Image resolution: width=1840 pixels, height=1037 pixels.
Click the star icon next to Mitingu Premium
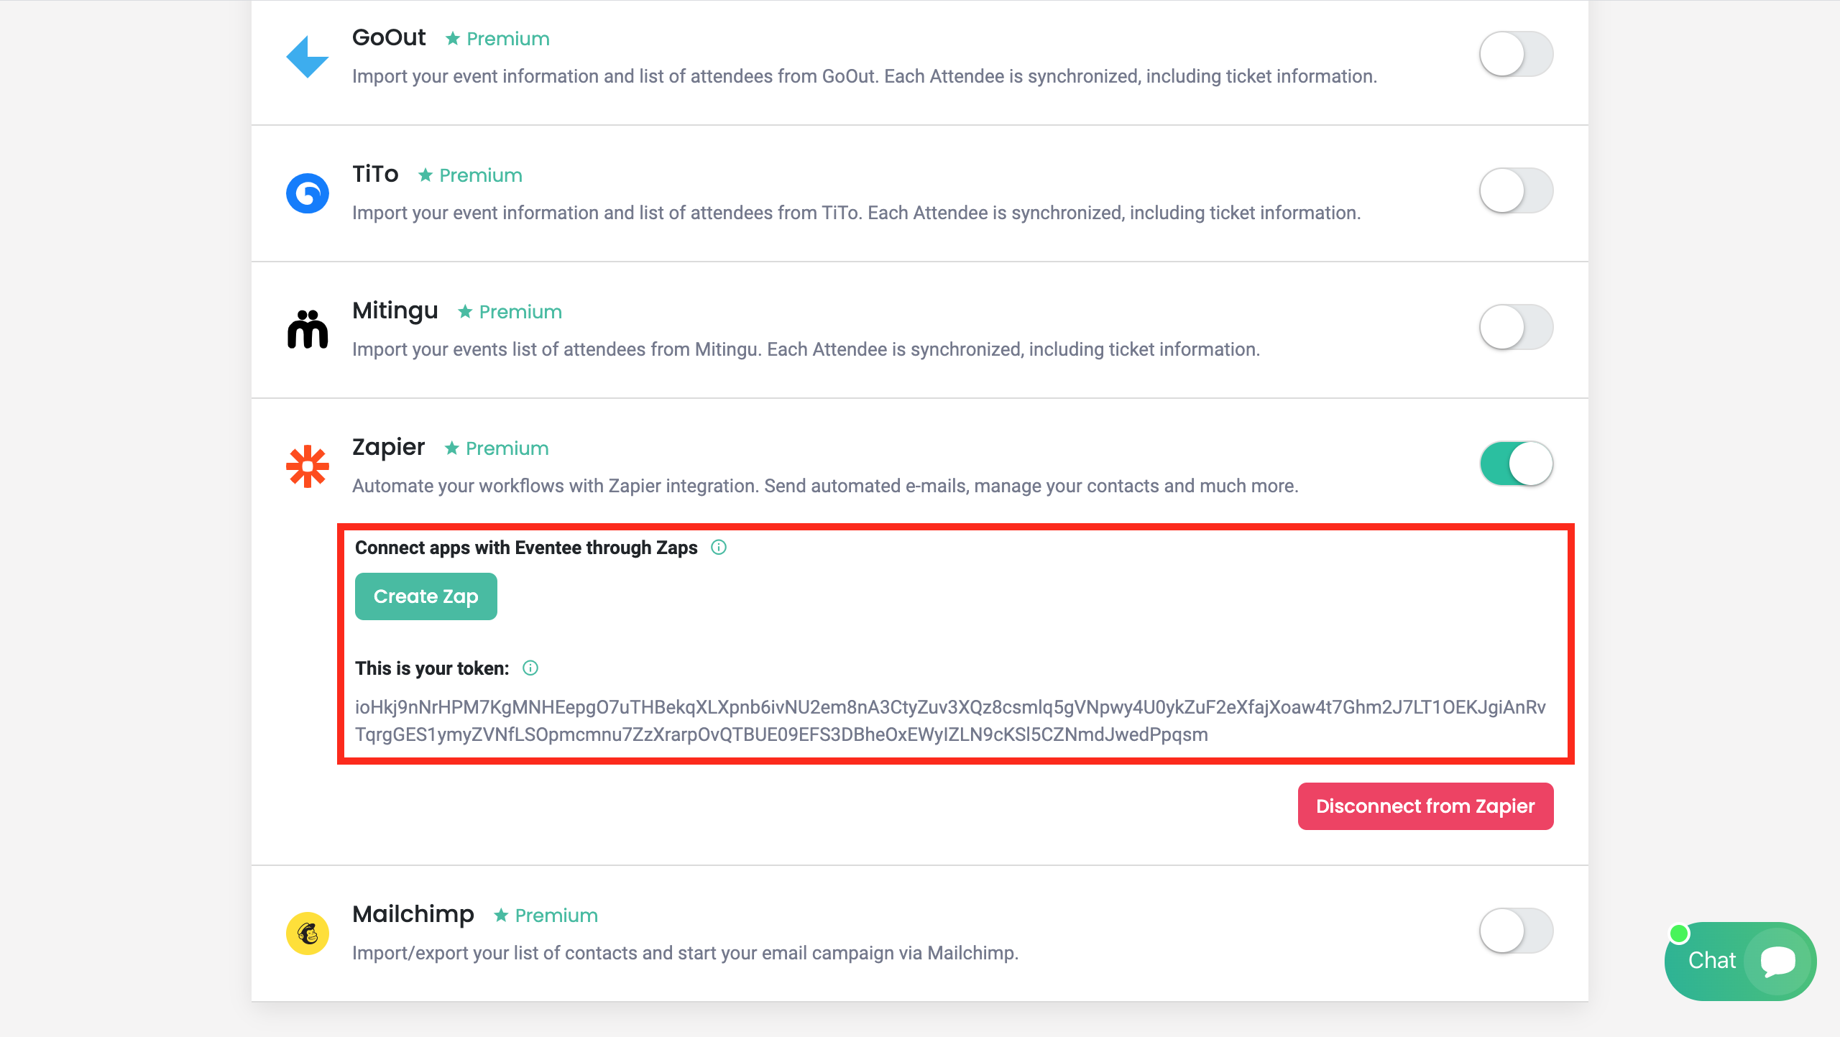[465, 312]
